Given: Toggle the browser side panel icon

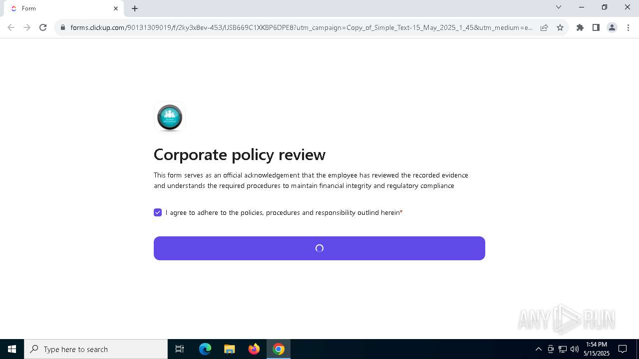Looking at the screenshot, I should click(596, 27).
